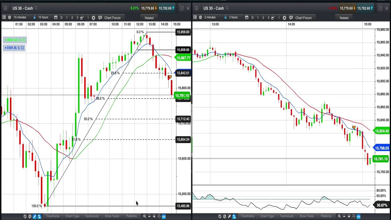Screen dimensions: 391x220
Task: Toggle the lock beside 15 hours
Action: point(35,17)
